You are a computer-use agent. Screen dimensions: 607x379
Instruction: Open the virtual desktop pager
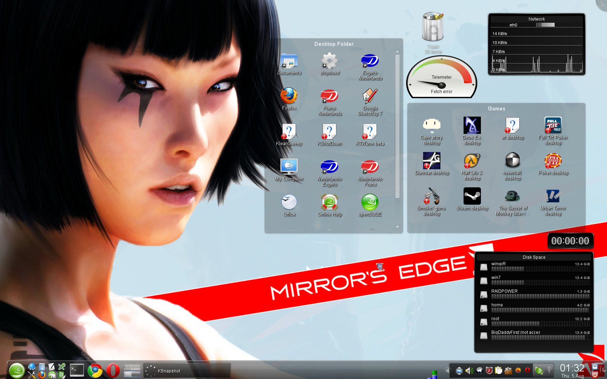[x=132, y=371]
